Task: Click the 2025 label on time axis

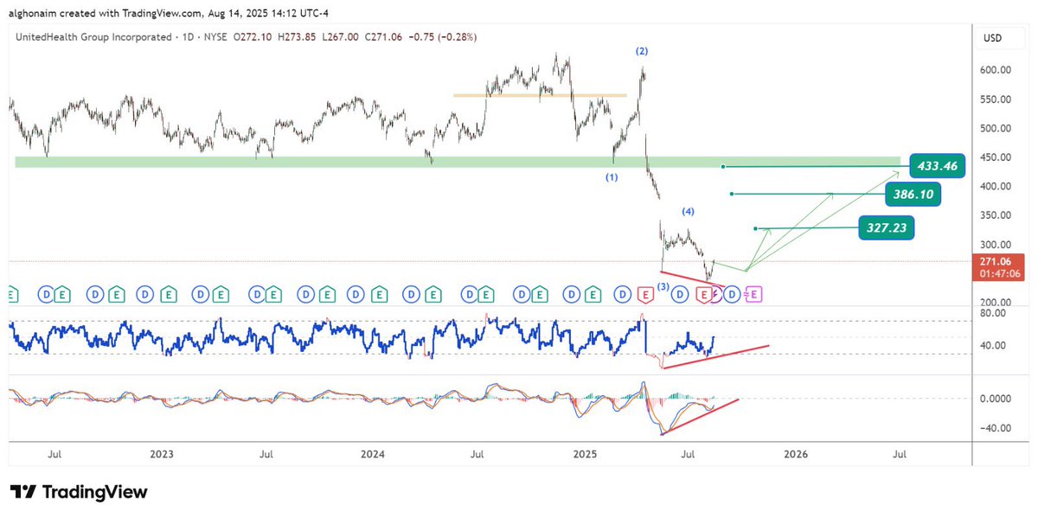Action: (584, 453)
